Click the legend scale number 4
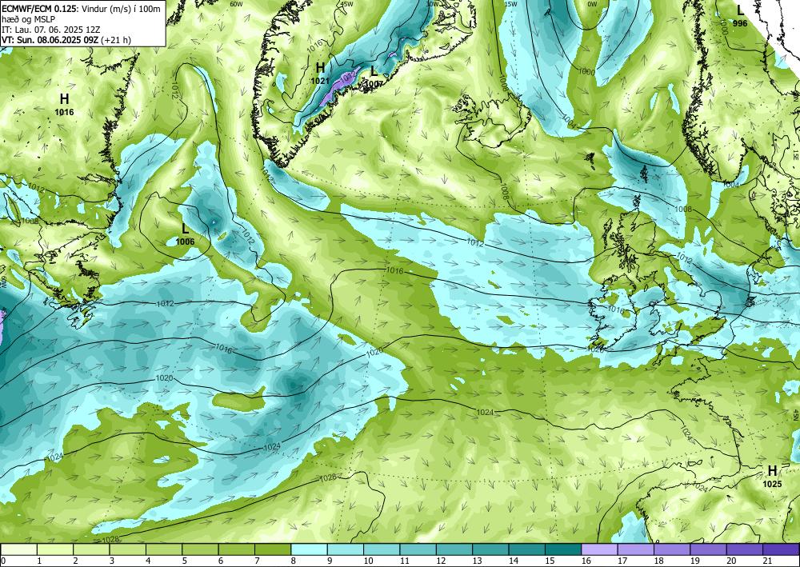 [x=148, y=561]
